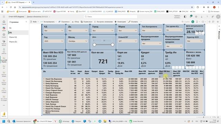Image resolution: width=221 pixels, height=124 pixels.
Task: Open the settings gear in Power BI header
Action: click(x=196, y=17)
